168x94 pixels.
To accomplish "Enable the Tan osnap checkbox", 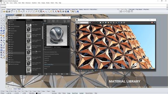I will (x=29, y=91).
